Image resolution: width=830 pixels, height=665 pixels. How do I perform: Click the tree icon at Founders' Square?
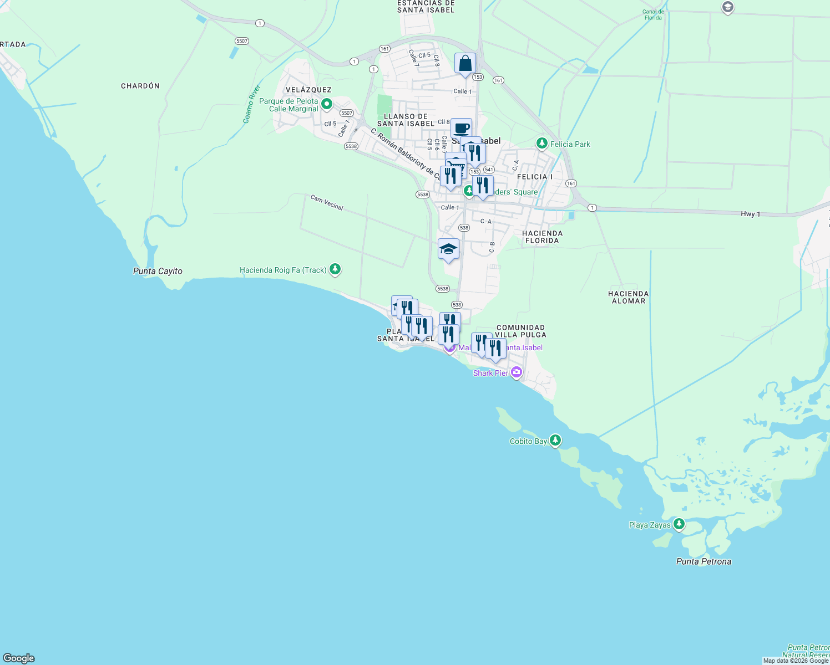pos(469,190)
